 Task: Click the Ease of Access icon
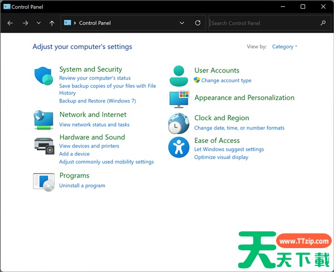(x=179, y=147)
